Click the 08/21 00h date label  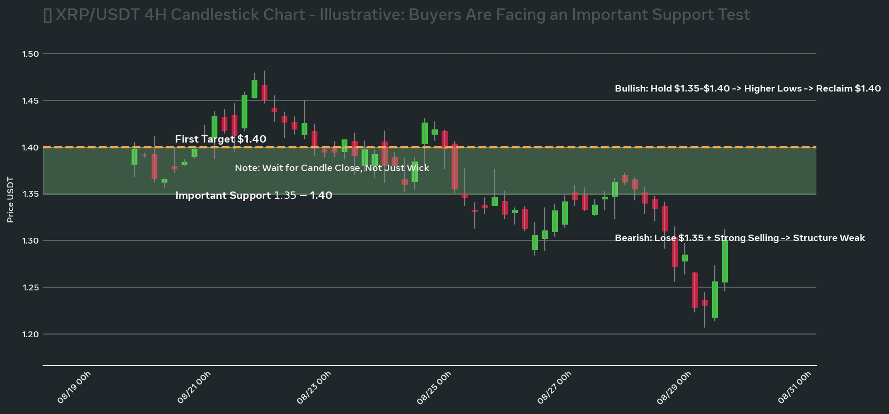click(194, 387)
